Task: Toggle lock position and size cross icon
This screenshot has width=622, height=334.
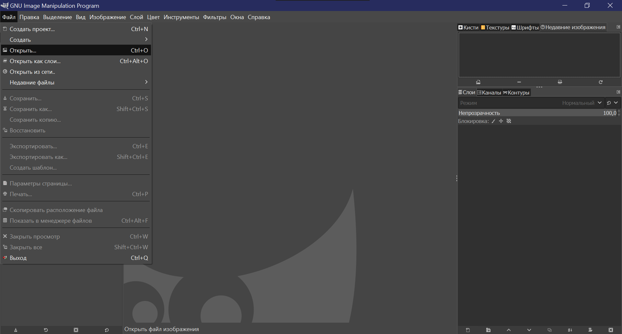Action: [x=501, y=121]
